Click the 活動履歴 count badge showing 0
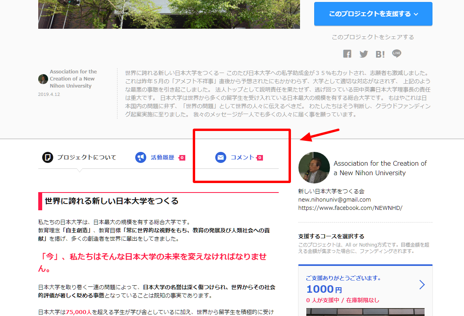The width and height of the screenshot is (464, 316). 182,157
